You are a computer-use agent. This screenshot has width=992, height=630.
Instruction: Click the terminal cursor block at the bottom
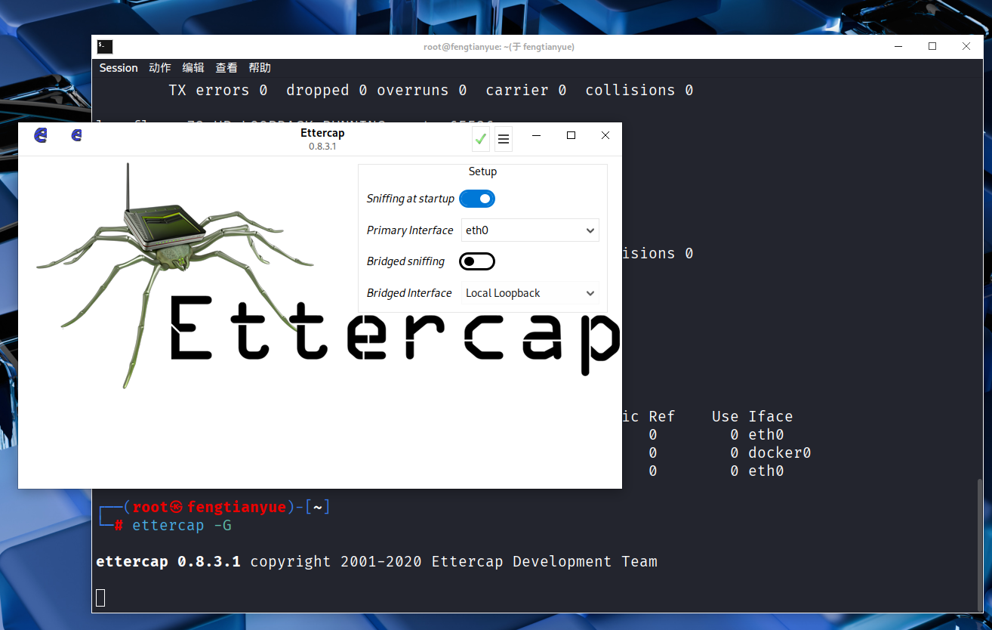(101, 598)
